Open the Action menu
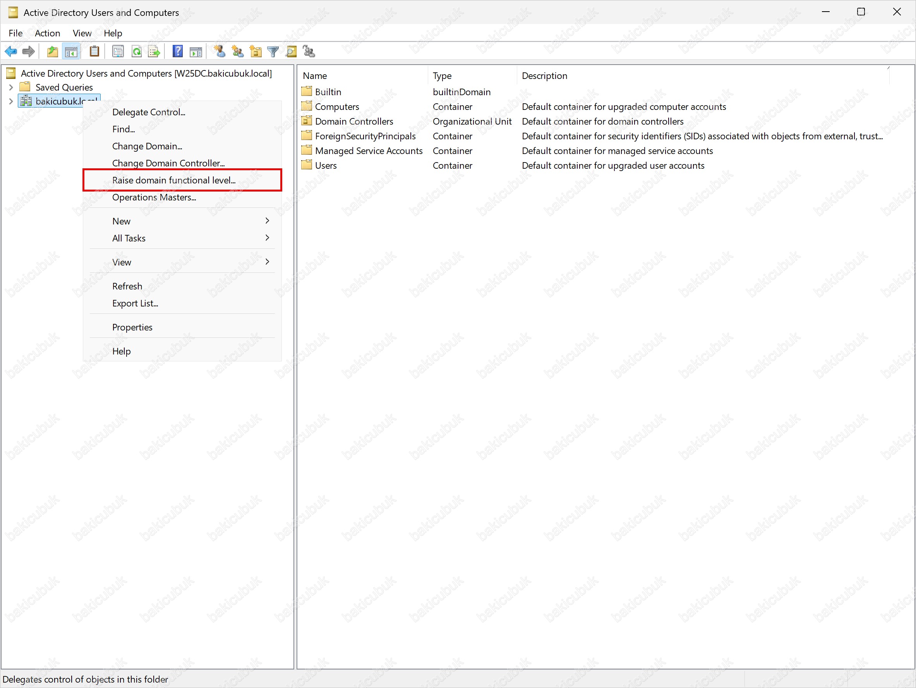 point(47,33)
